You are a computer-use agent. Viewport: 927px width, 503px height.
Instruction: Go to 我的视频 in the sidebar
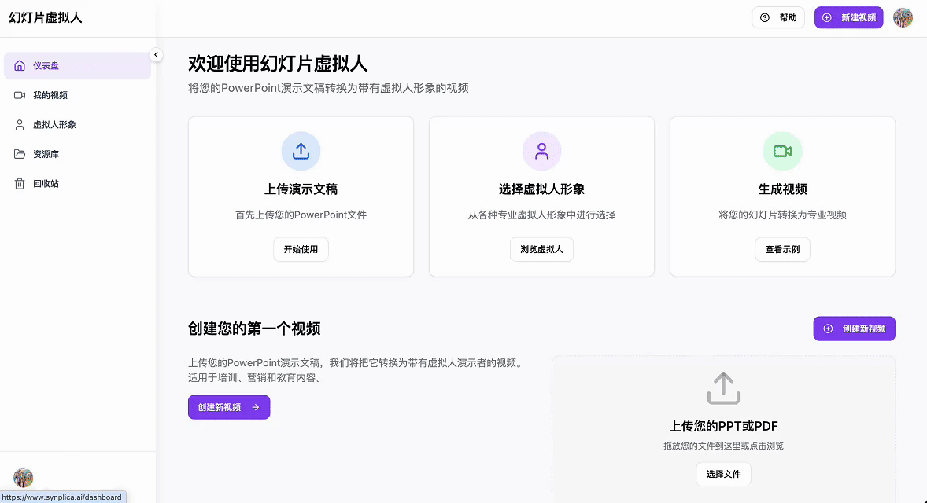(50, 95)
